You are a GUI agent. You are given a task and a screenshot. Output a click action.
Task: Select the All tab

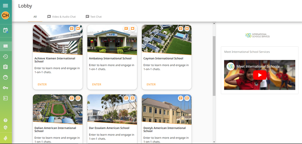(35, 17)
